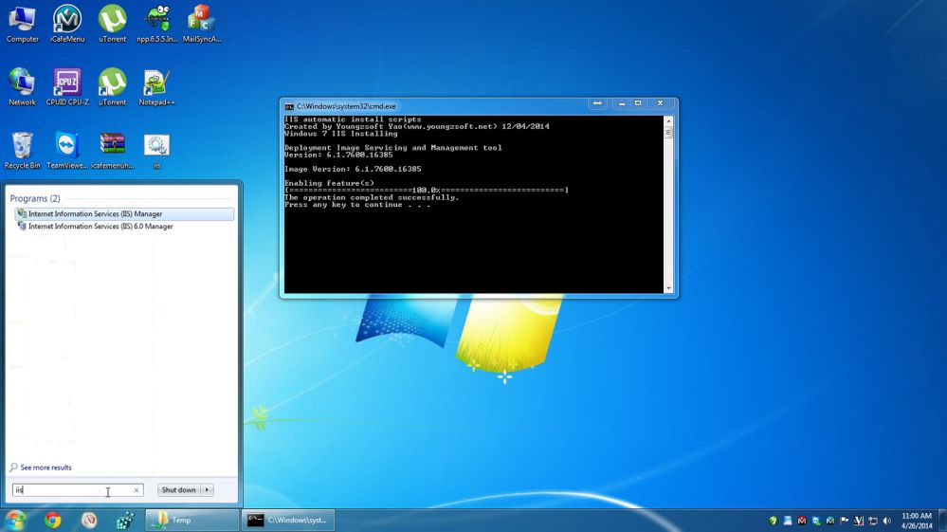Click the double-arrow button in cmd title bar
947x532 pixels.
click(x=596, y=103)
